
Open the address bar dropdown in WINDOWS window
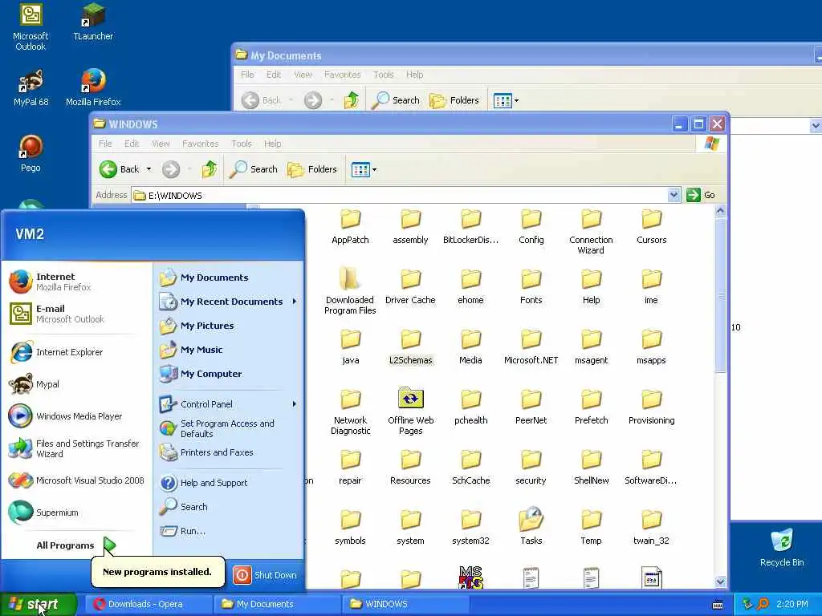click(673, 196)
